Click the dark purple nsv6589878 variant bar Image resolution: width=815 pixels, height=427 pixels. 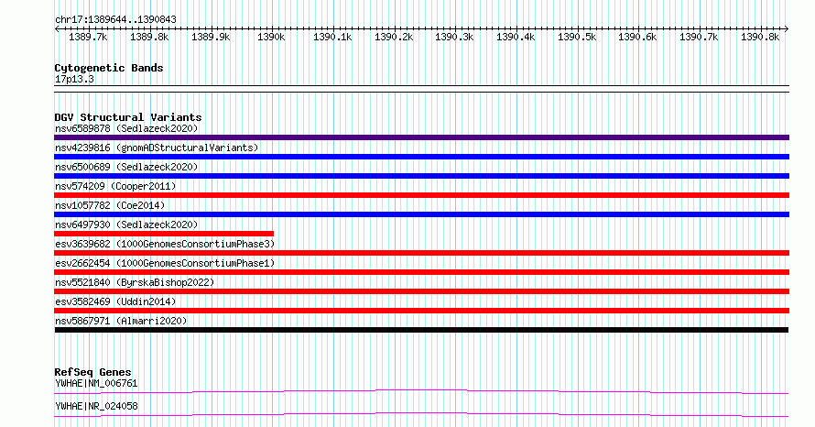point(421,137)
